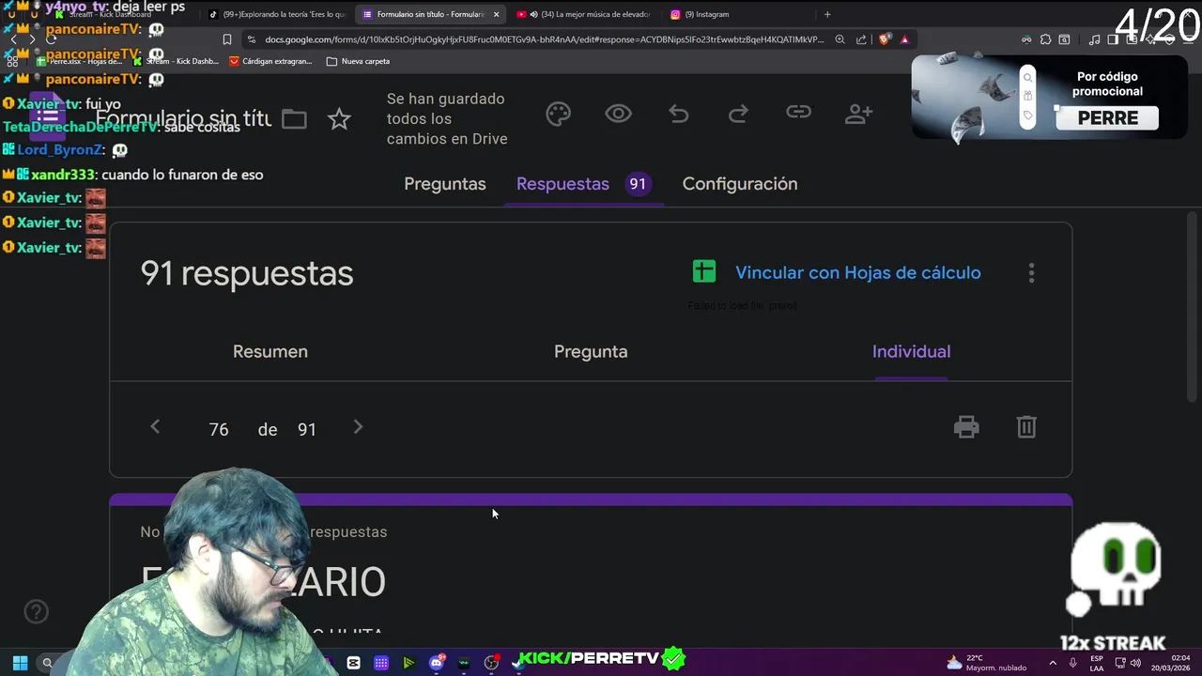Open the Brave shields lion icon

pyautogui.click(x=884, y=39)
